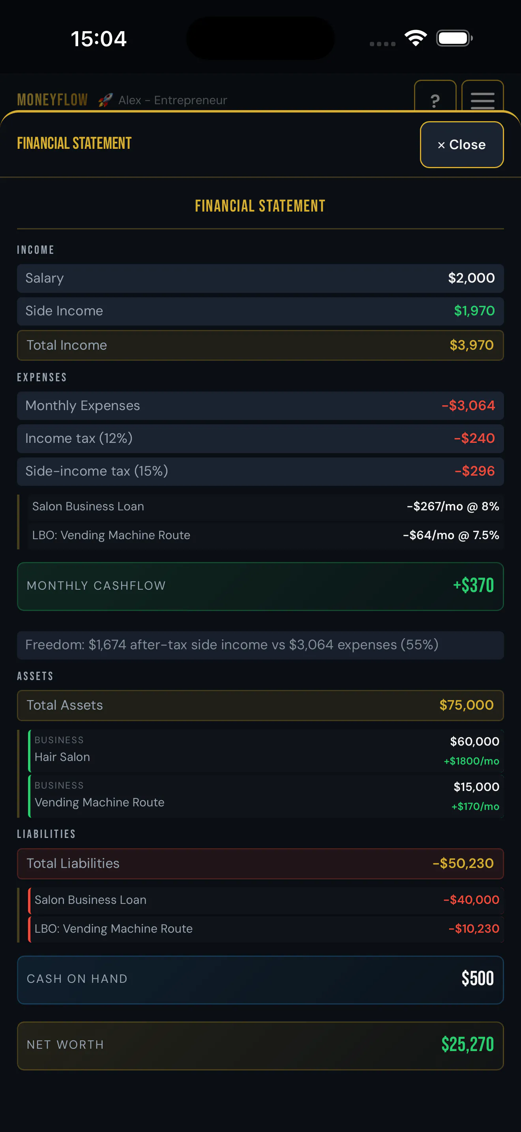521x1132 pixels.
Task: Select the Total Assets row
Action: coord(260,705)
